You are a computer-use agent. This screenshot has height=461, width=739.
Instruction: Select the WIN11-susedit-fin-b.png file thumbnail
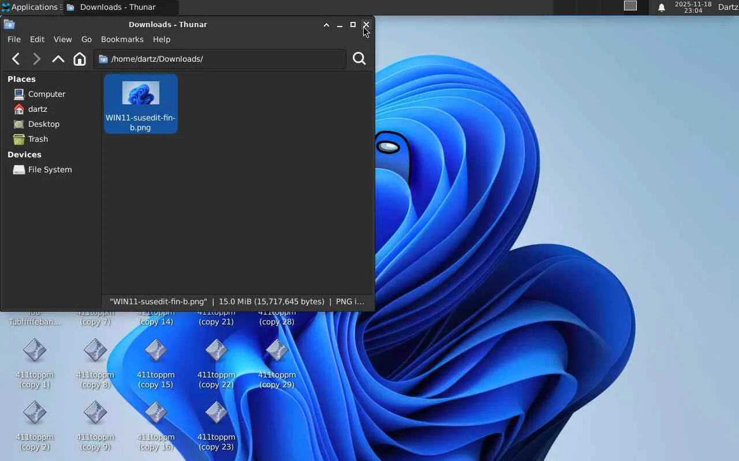[141, 104]
